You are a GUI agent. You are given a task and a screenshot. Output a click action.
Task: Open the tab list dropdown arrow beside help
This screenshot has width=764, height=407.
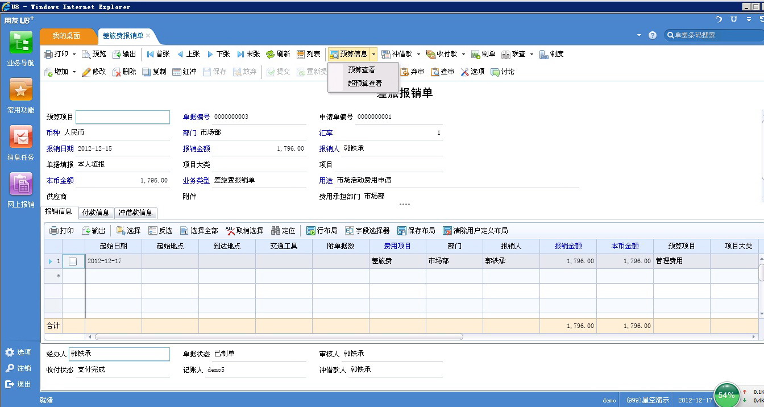(640, 35)
